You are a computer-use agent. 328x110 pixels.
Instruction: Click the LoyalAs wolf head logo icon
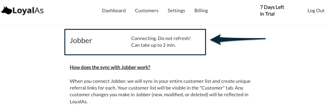[6, 10]
